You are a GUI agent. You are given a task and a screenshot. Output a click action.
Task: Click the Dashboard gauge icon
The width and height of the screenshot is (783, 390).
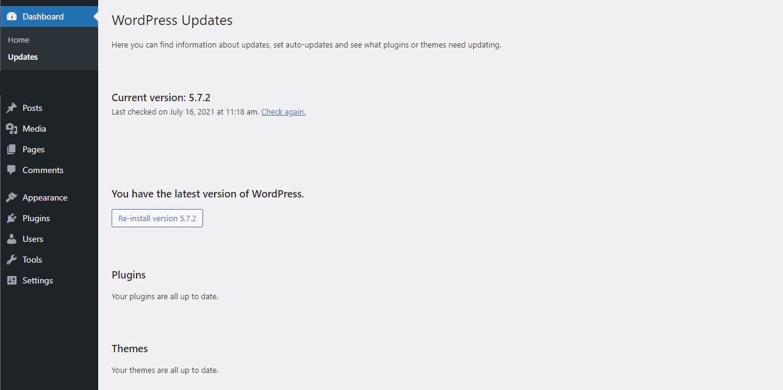coord(12,16)
